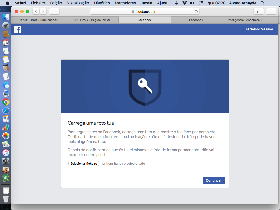
Task: Go forward with Safari's forward arrow
Action: pyautogui.click(x=43, y=11)
